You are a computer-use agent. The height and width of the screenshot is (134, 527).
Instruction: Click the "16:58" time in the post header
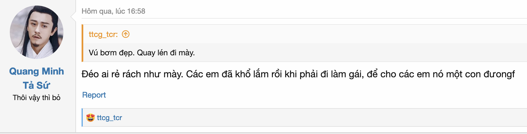point(136,11)
